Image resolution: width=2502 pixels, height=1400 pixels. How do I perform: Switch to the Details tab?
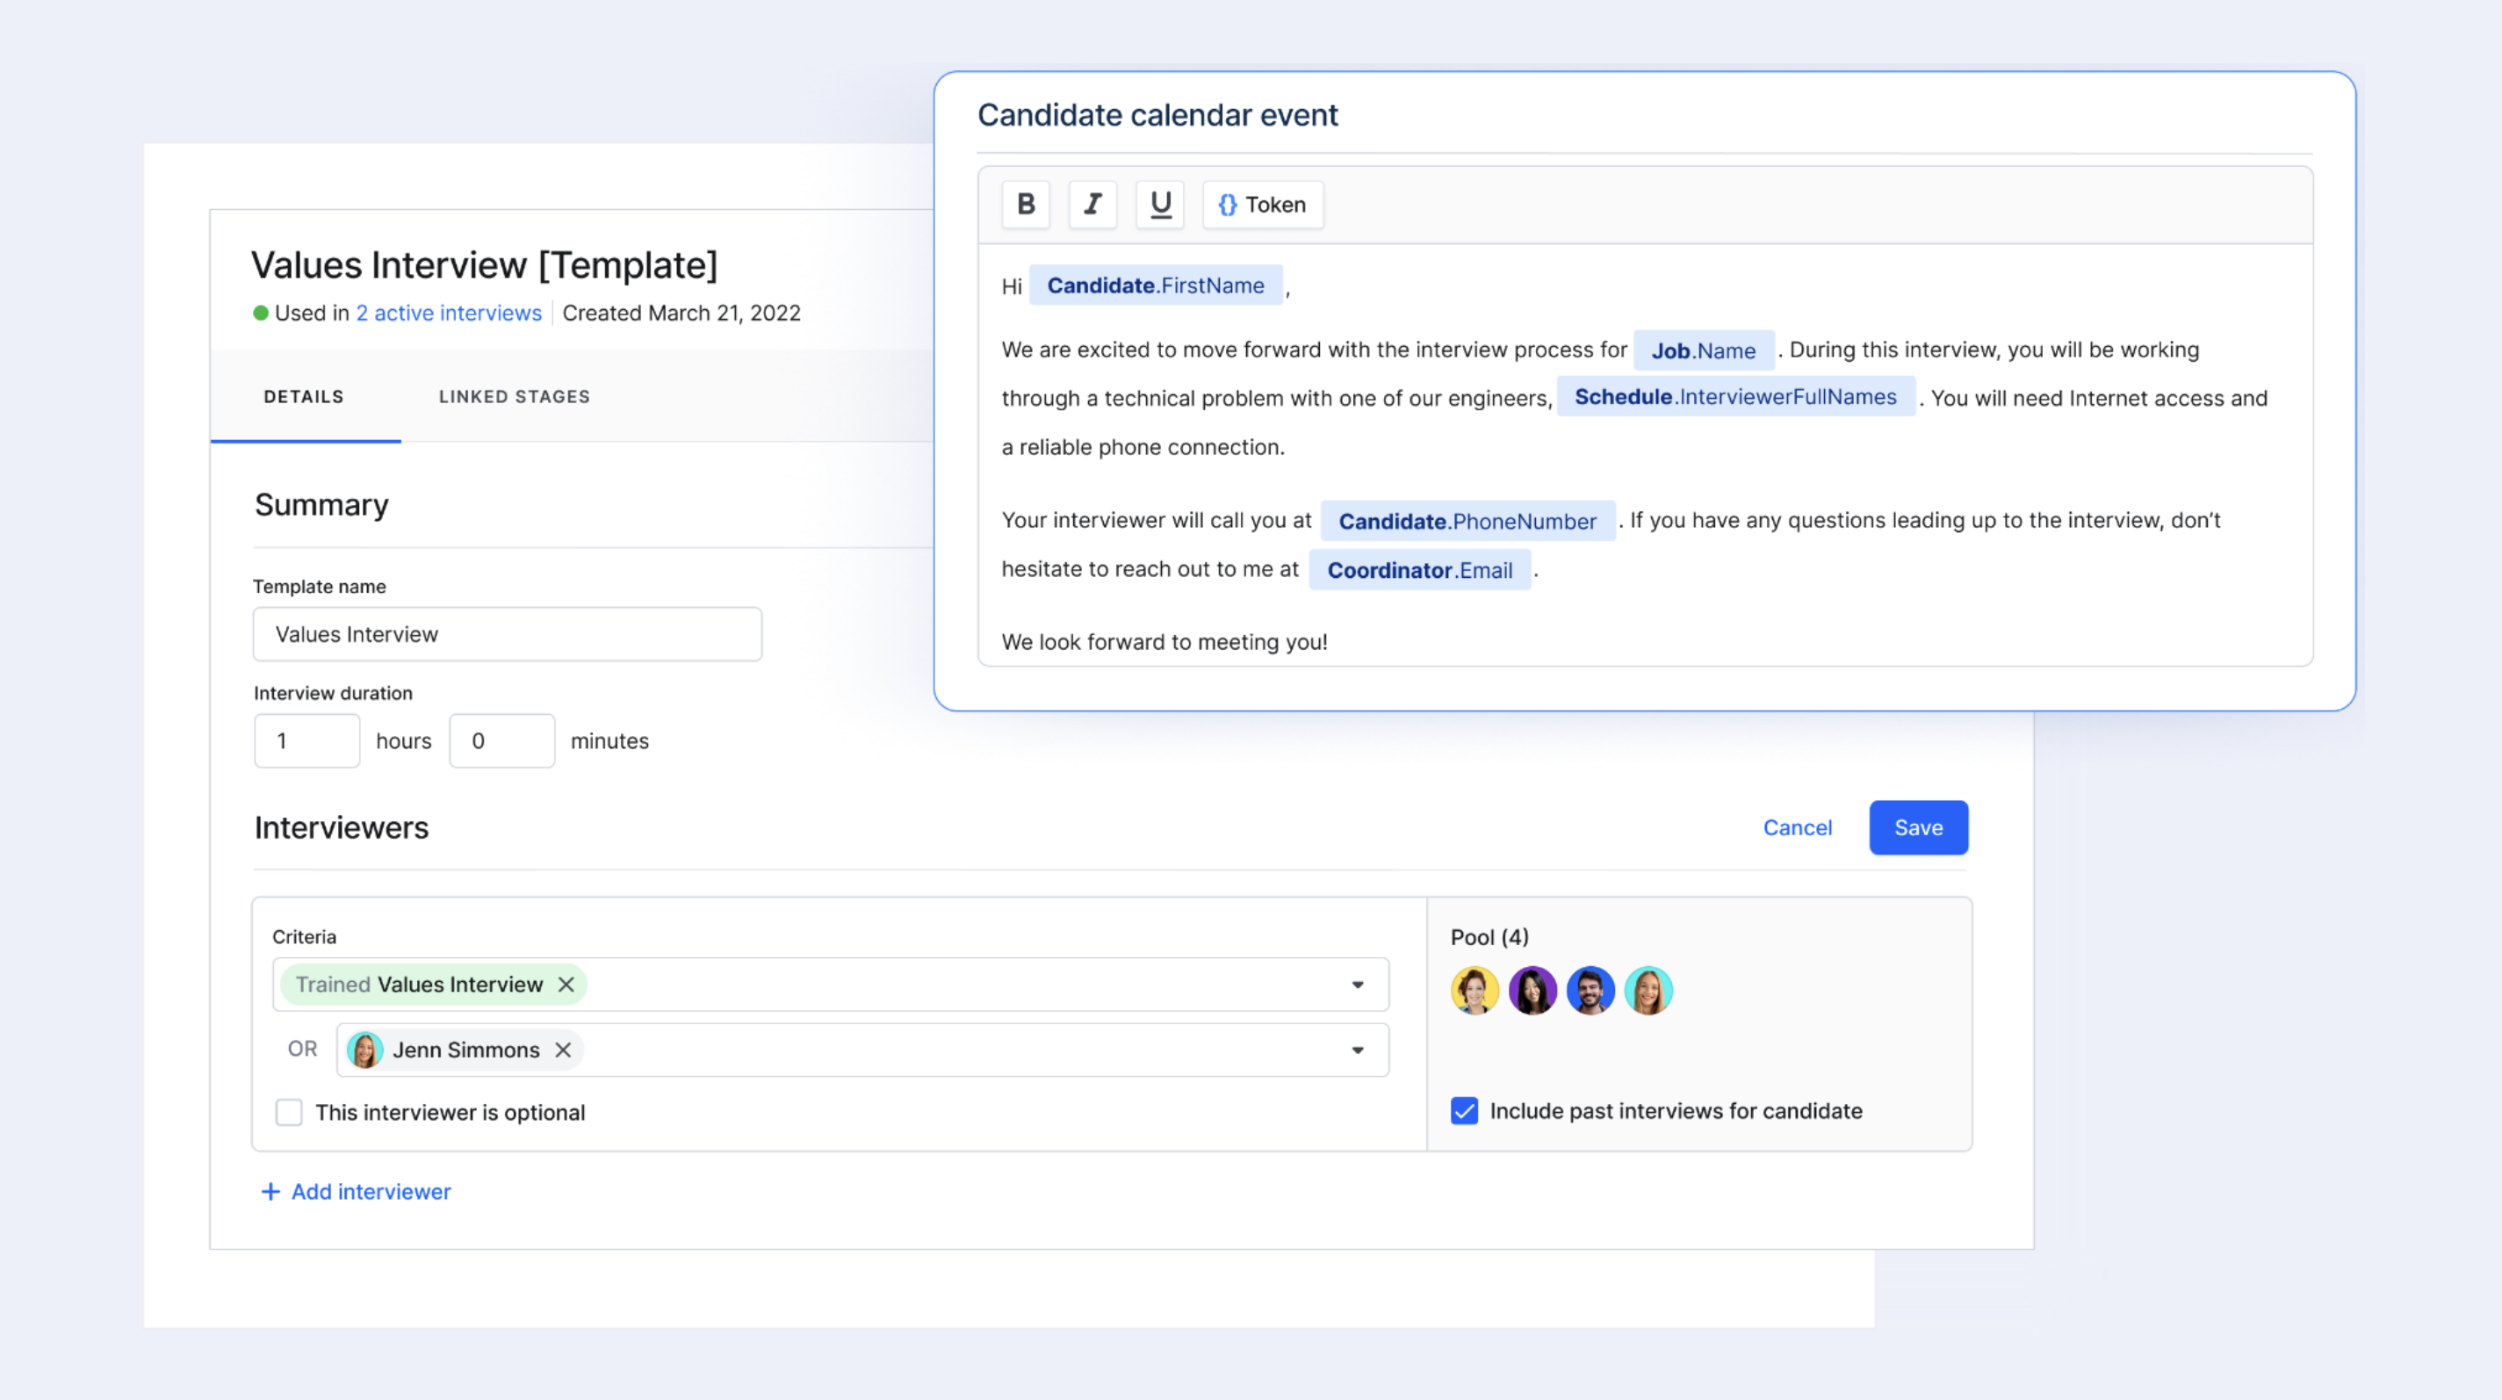[x=304, y=395]
